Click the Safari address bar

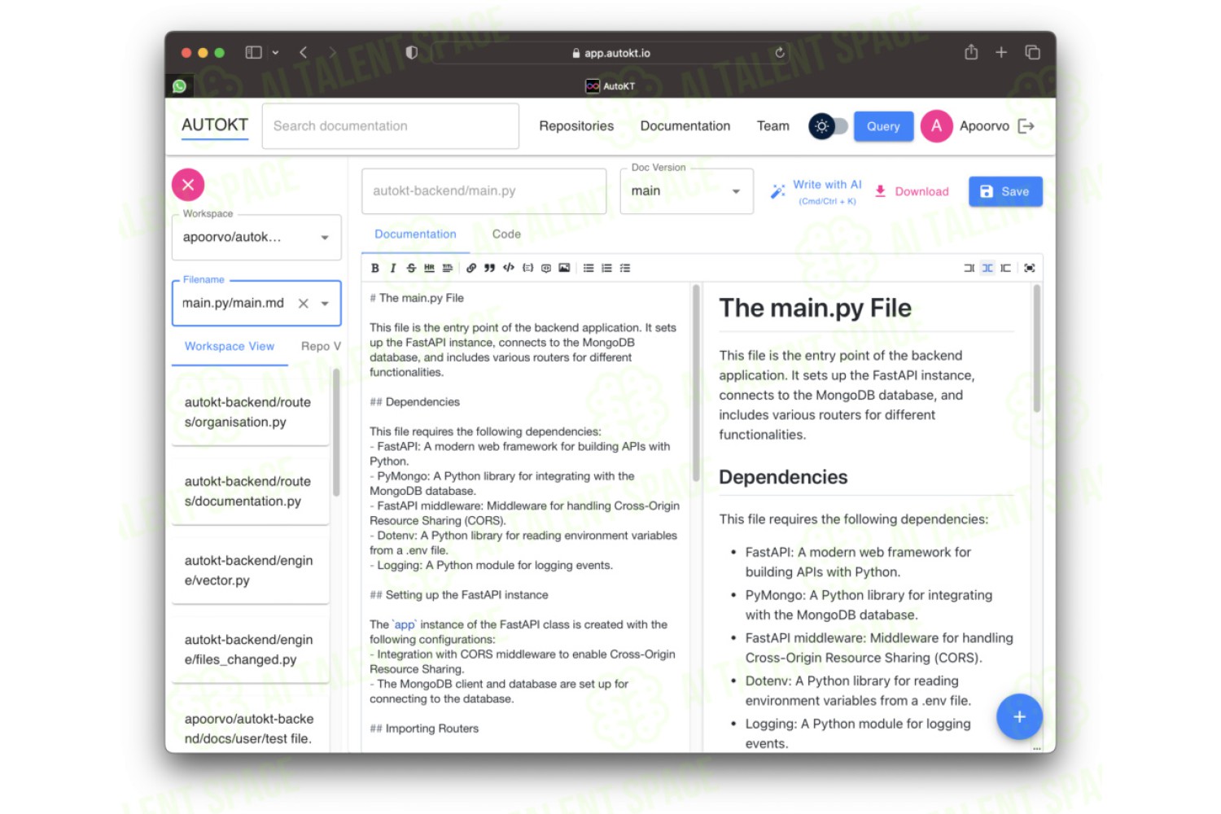(617, 53)
